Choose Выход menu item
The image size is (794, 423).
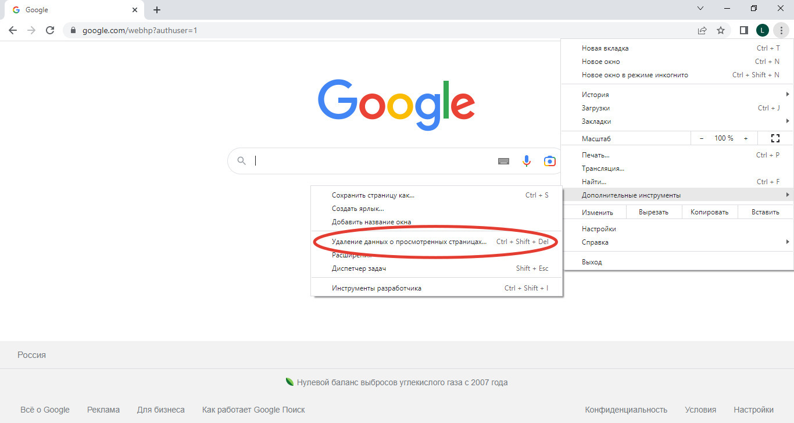pyautogui.click(x=677, y=262)
